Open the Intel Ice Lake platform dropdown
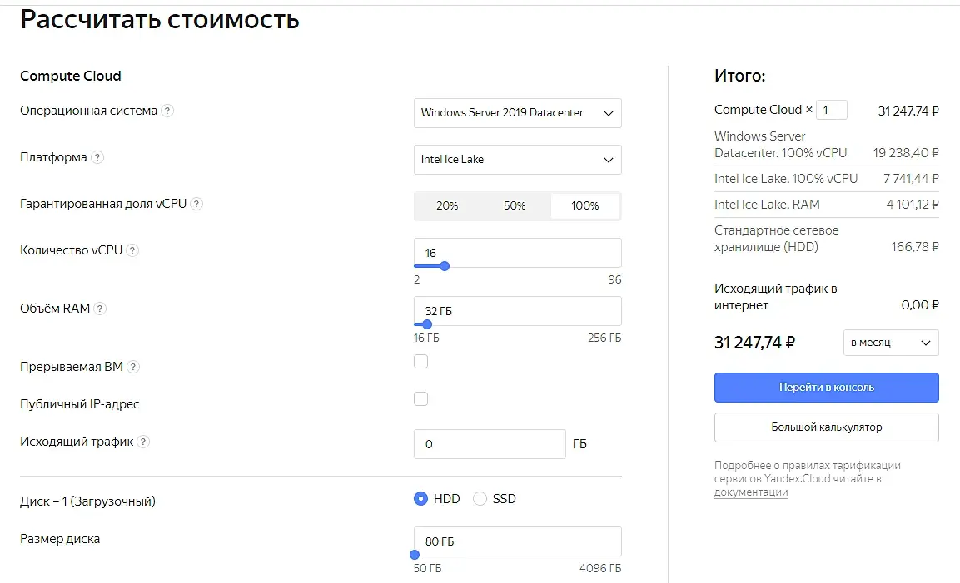This screenshot has height=583, width=960. tap(517, 160)
